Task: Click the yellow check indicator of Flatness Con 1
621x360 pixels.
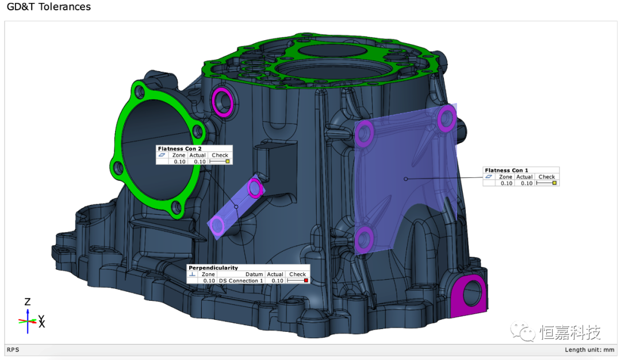Action: 554,183
